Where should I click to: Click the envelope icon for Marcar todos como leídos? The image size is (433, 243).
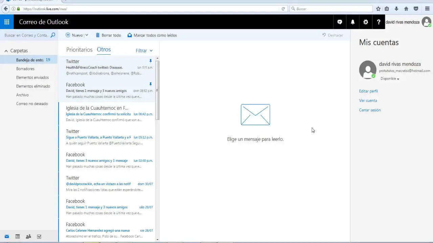click(130, 35)
